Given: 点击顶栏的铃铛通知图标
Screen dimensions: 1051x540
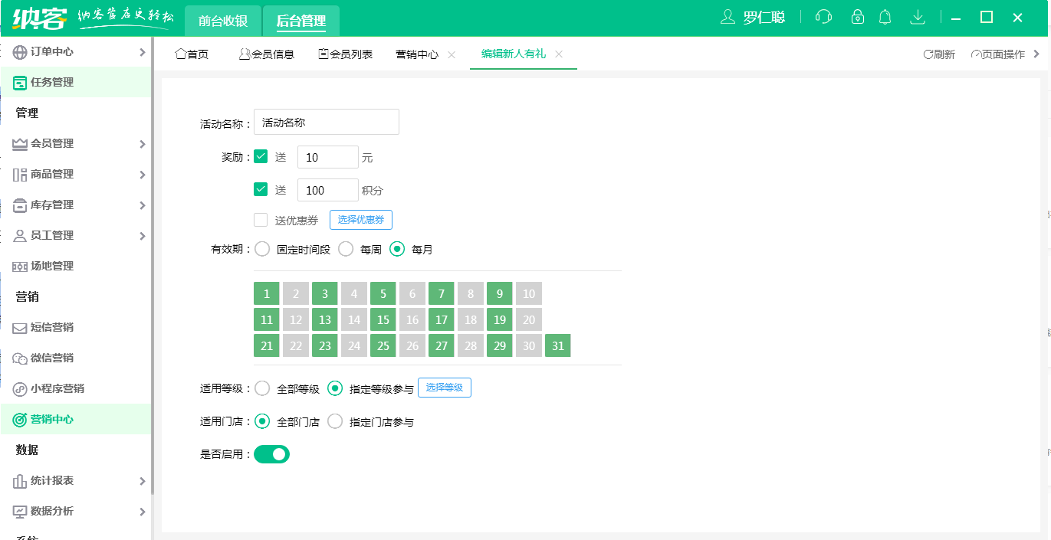Looking at the screenshot, I should tap(885, 16).
